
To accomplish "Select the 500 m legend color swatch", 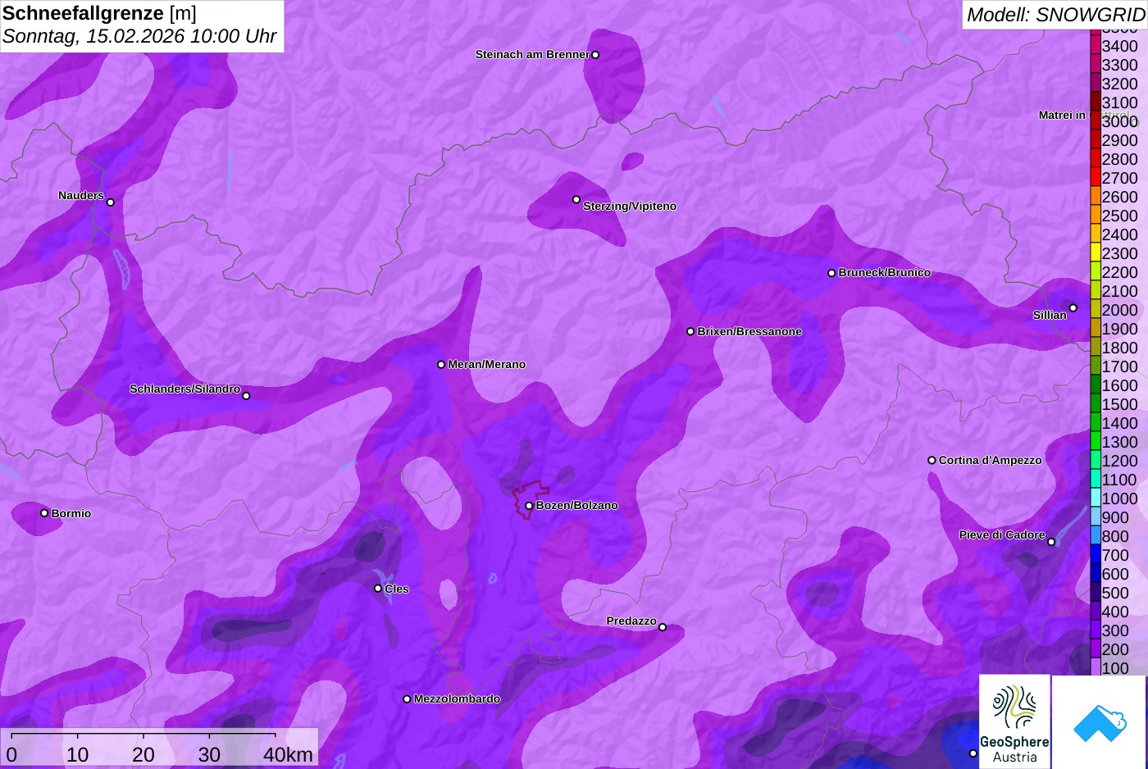I will pos(1096,593).
